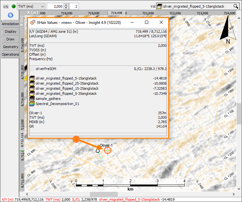Screen dimensions: 242x202
Task: Open the Draw tab
Action: [x=10, y=39]
